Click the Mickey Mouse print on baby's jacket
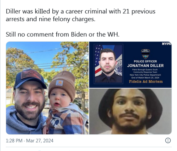The height and width of the screenshot is (151, 177). click(x=55, y=122)
